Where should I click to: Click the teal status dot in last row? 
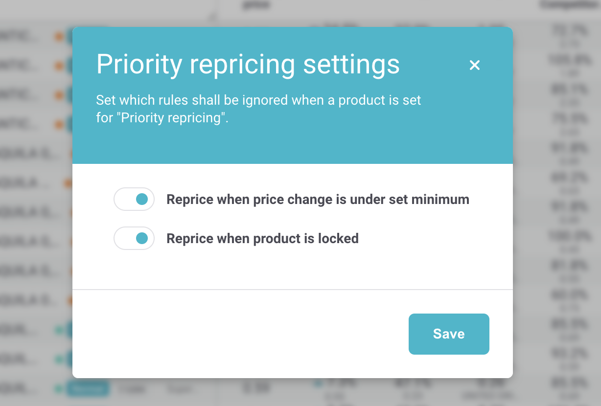(x=59, y=389)
